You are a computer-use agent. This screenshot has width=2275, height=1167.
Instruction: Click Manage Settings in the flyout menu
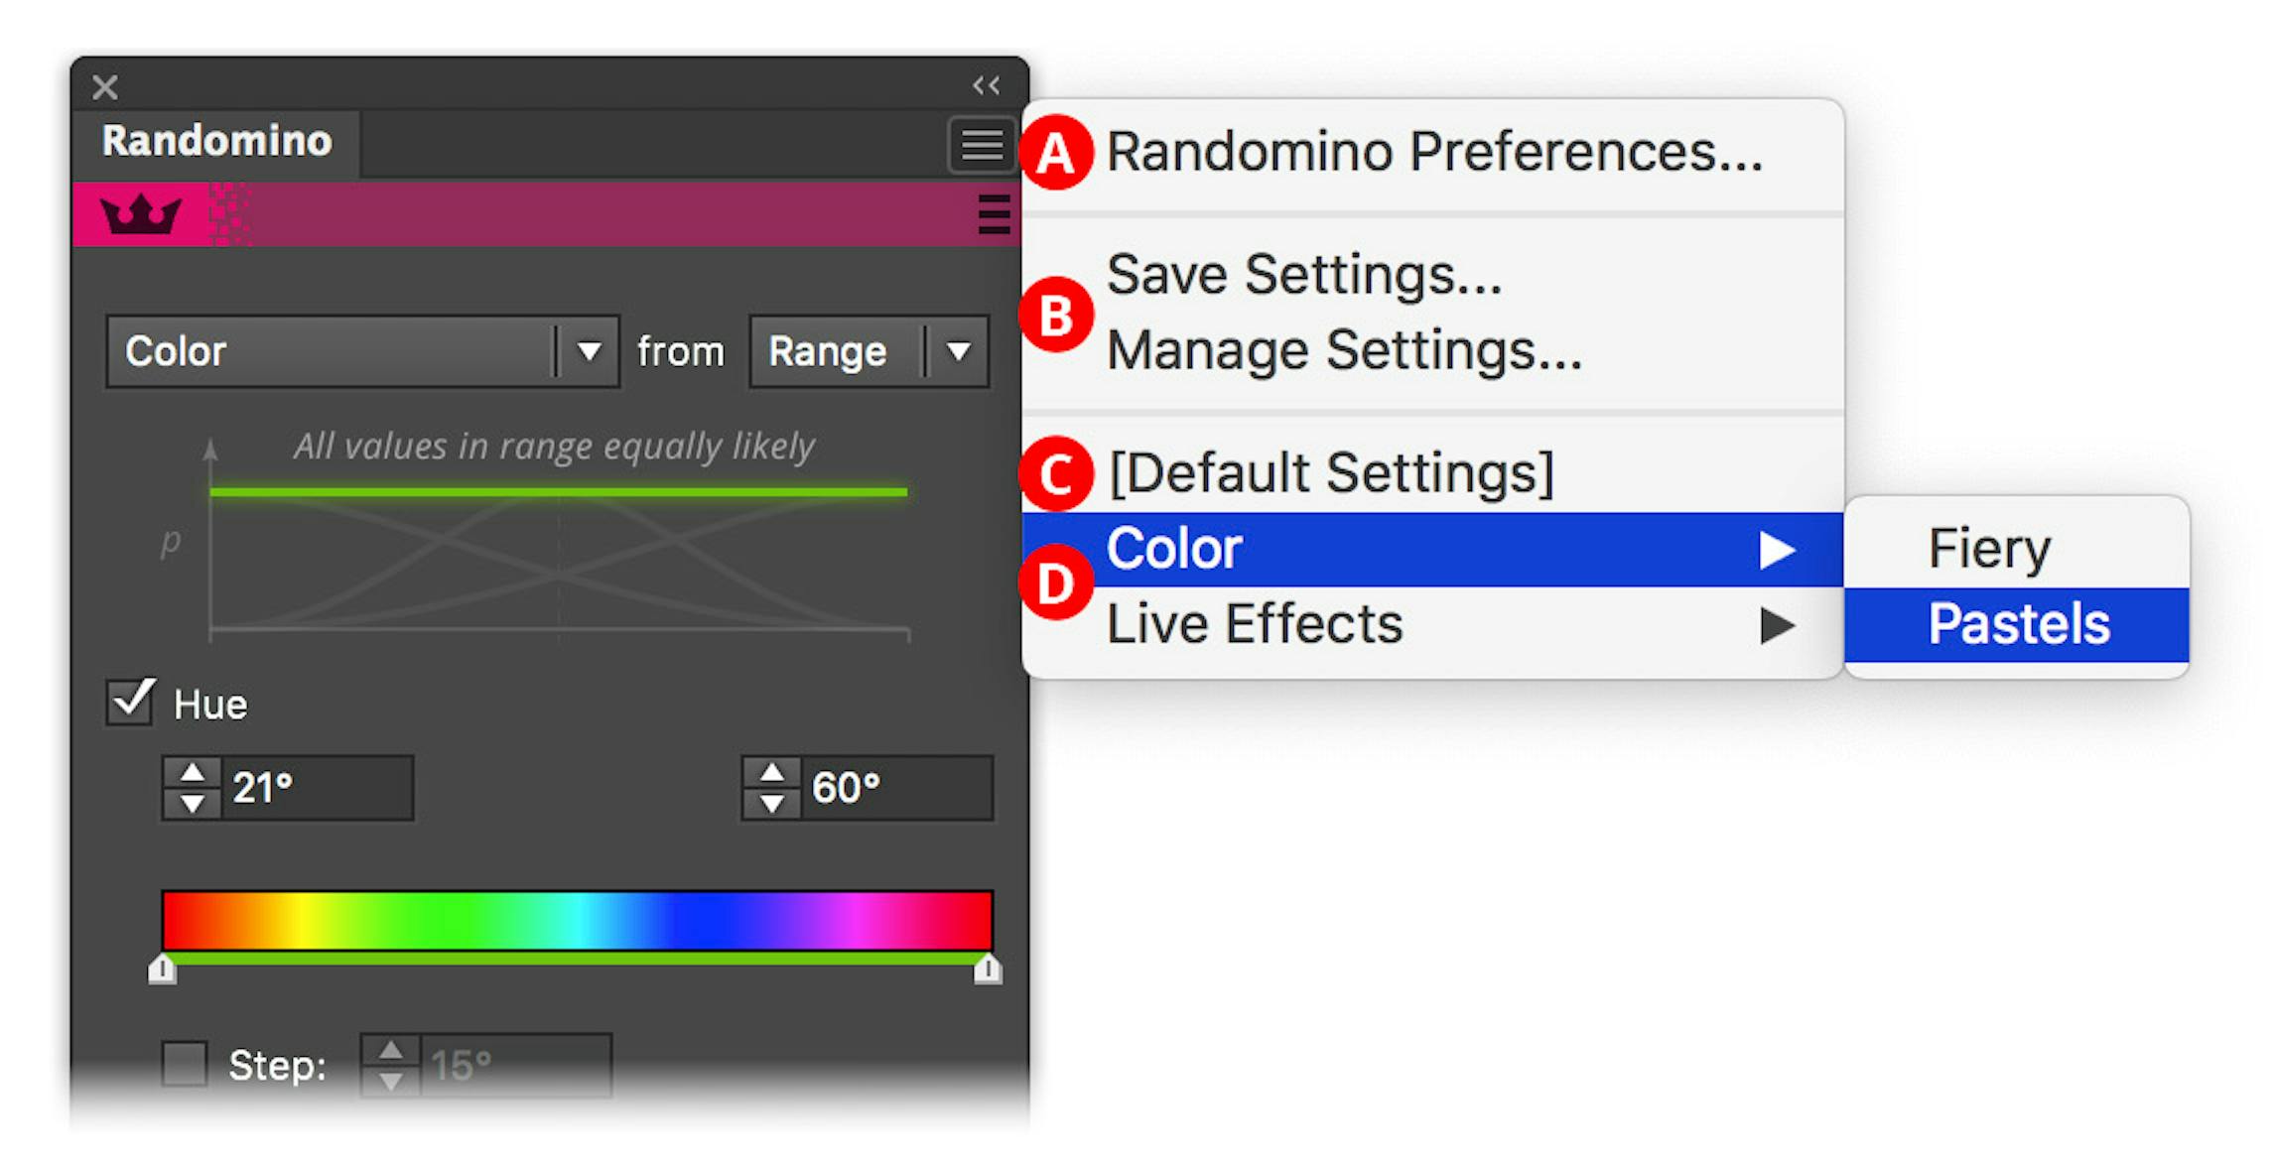tap(1345, 349)
